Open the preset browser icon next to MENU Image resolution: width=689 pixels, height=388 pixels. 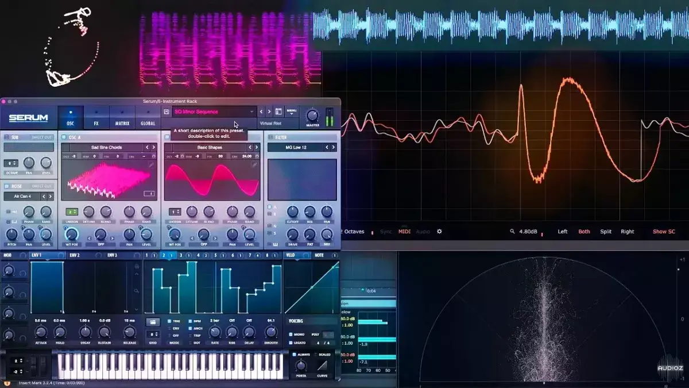(278, 112)
